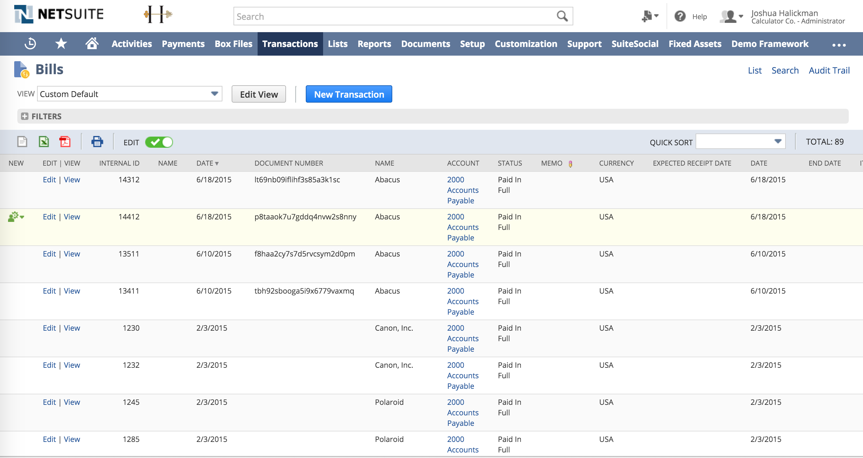Image resolution: width=863 pixels, height=458 pixels.
Task: Print the bills list
Action: 97,142
